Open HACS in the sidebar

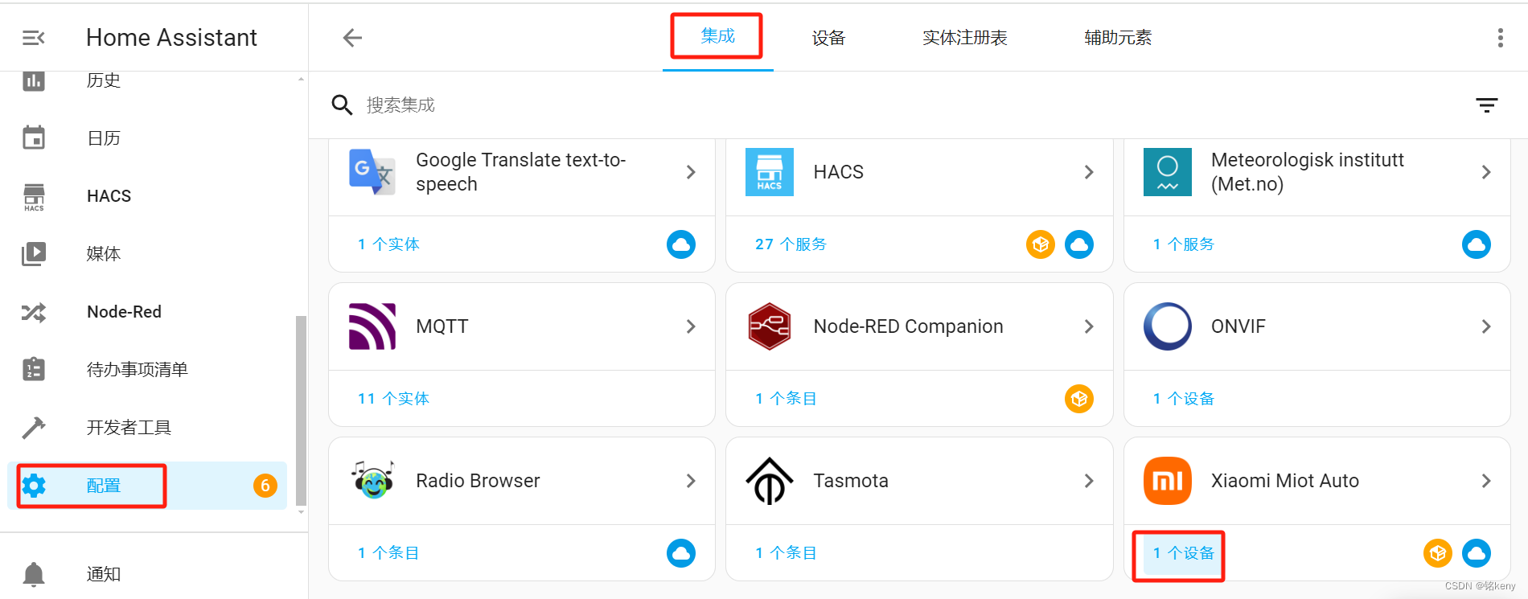pos(147,196)
